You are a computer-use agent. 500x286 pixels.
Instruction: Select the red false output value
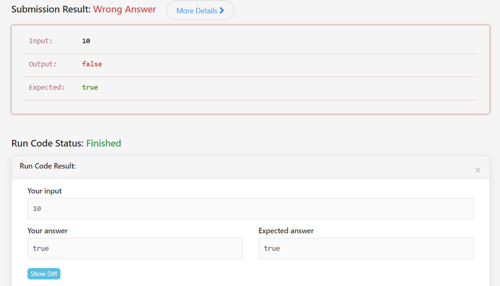pos(92,64)
